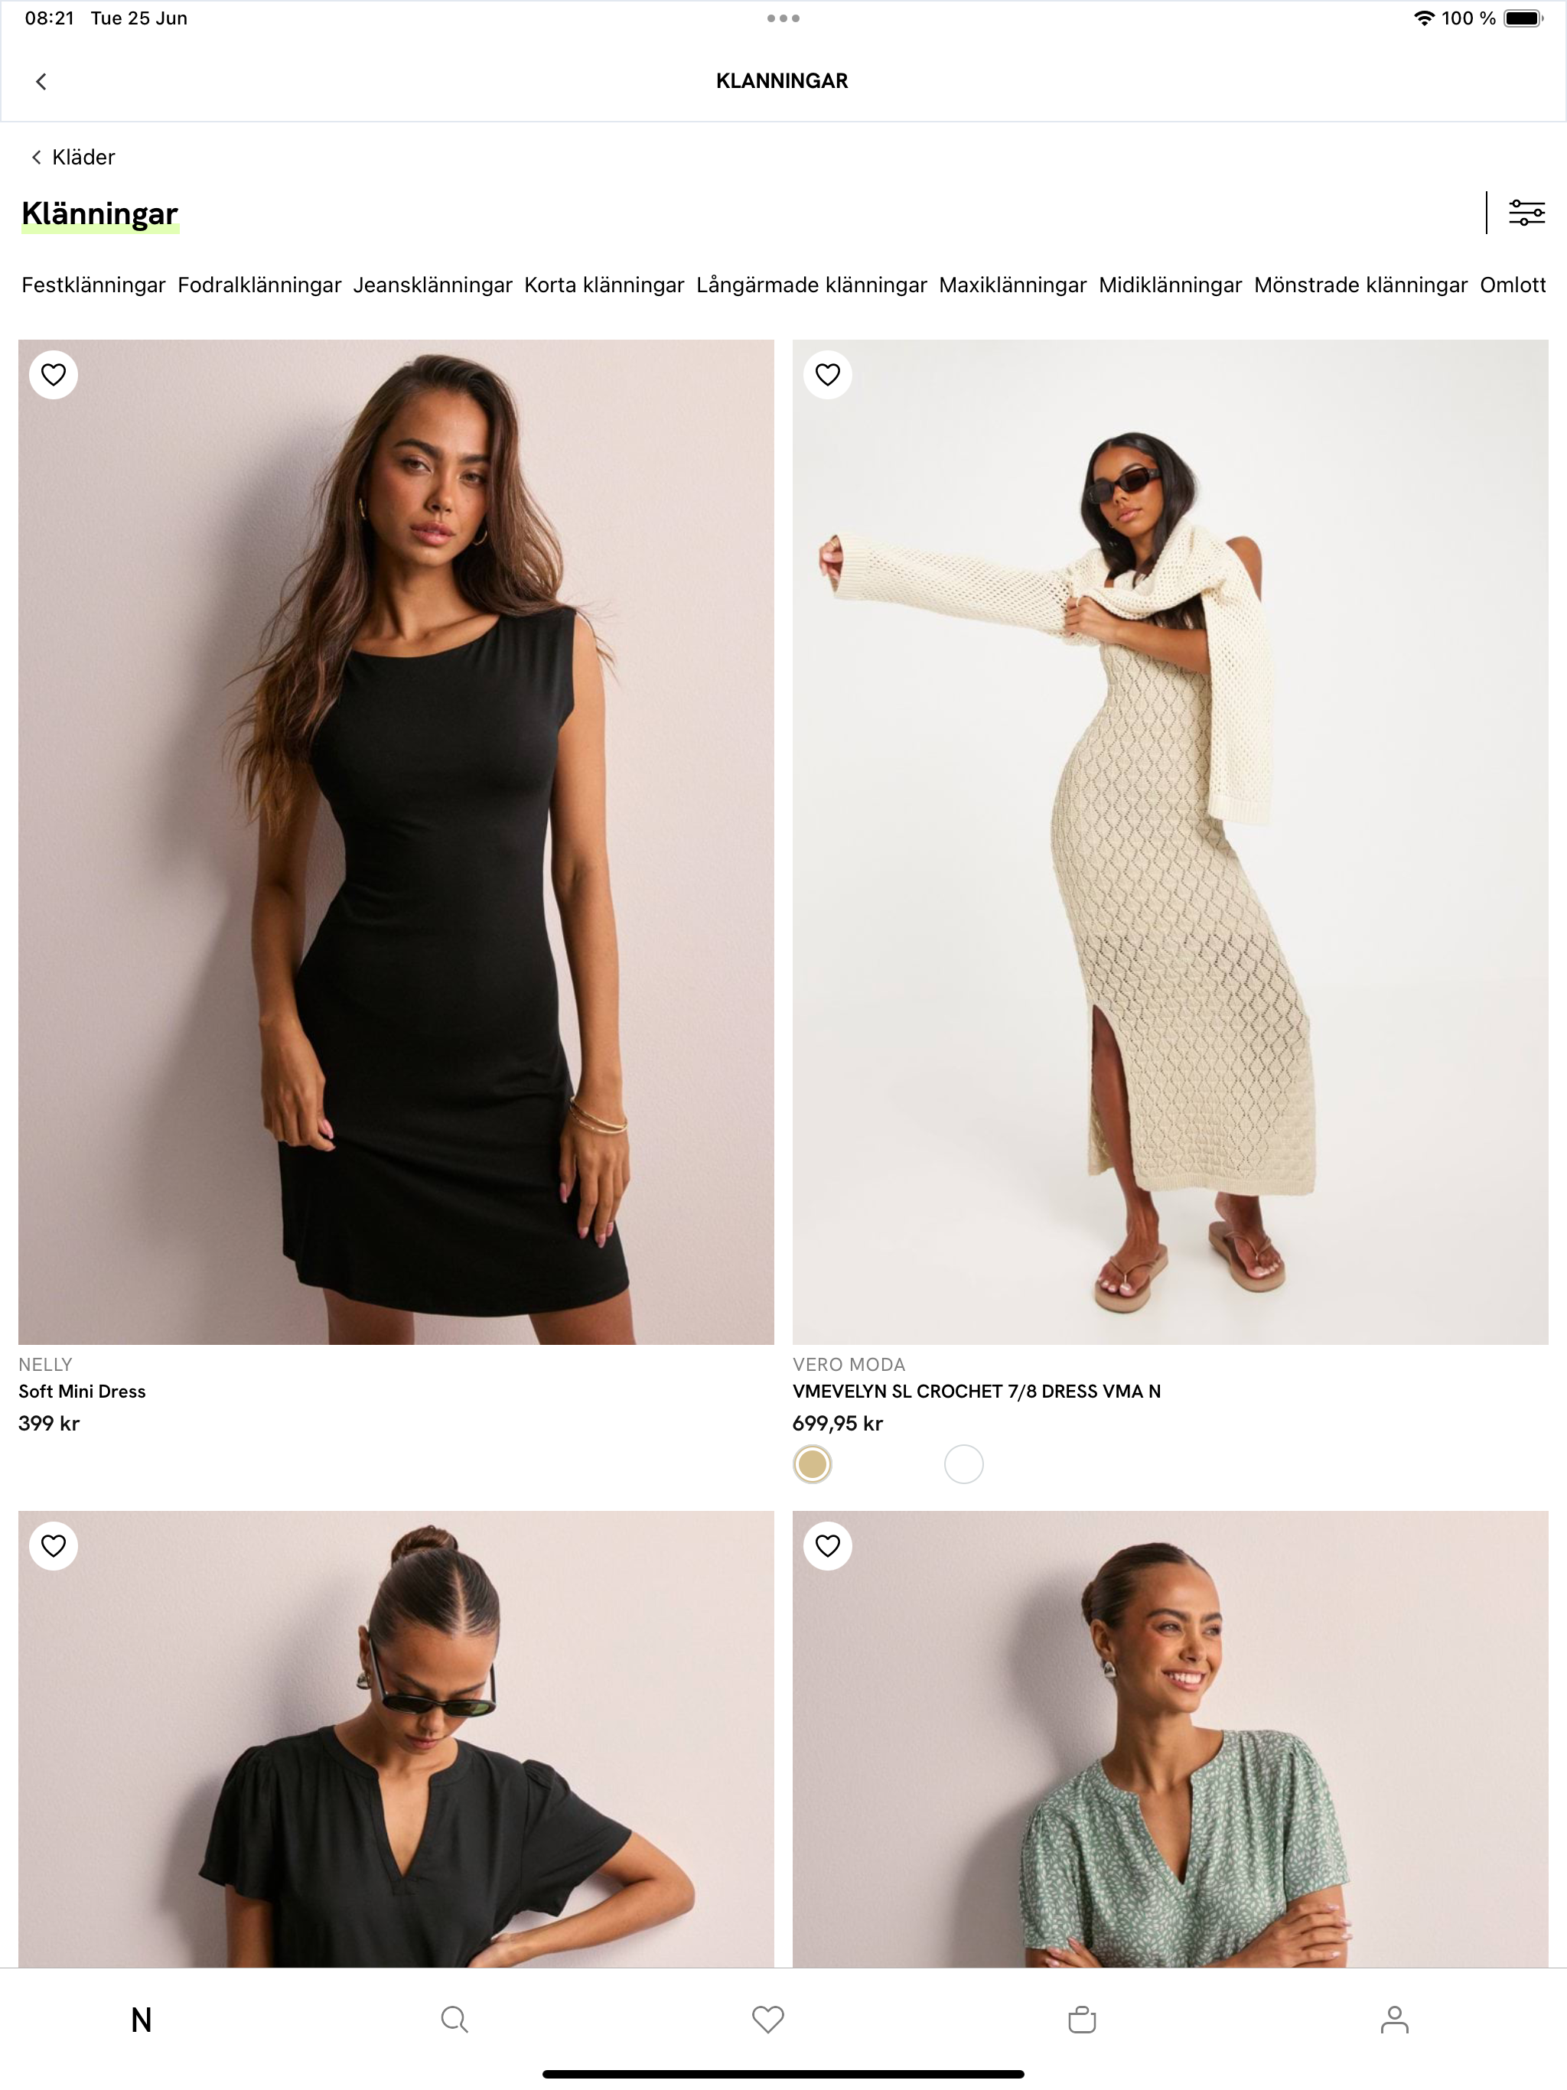Open VMEVELYN SL CROCHET dress title
This screenshot has width=1567, height=2090.
click(976, 1391)
